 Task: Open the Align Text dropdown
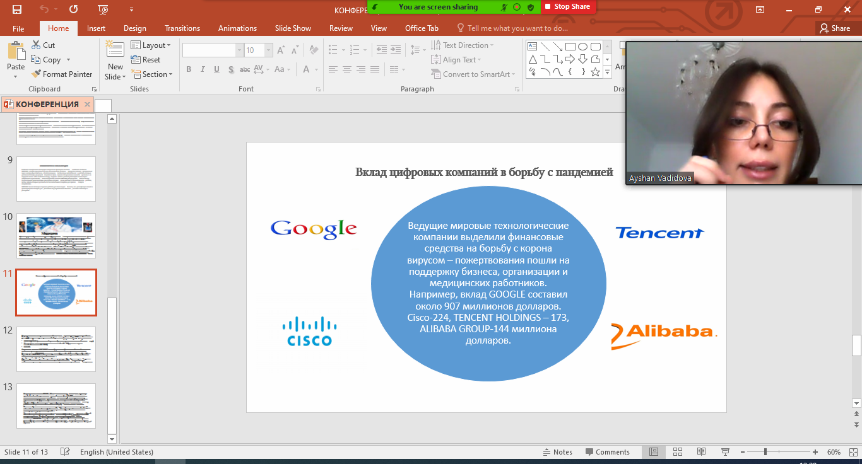[x=456, y=60]
